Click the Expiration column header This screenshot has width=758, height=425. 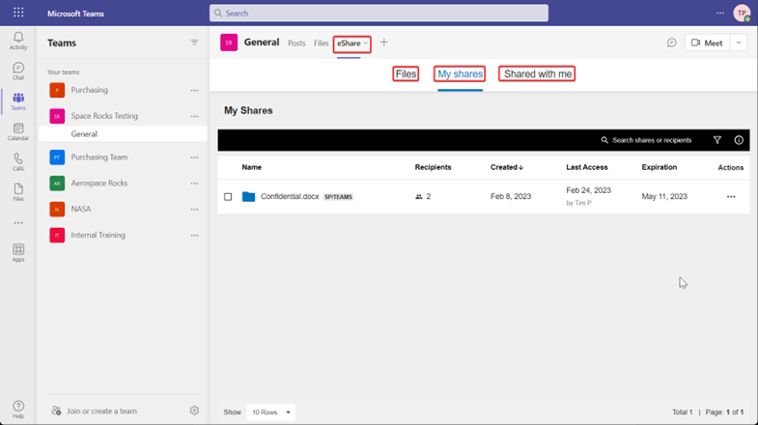pyautogui.click(x=660, y=167)
